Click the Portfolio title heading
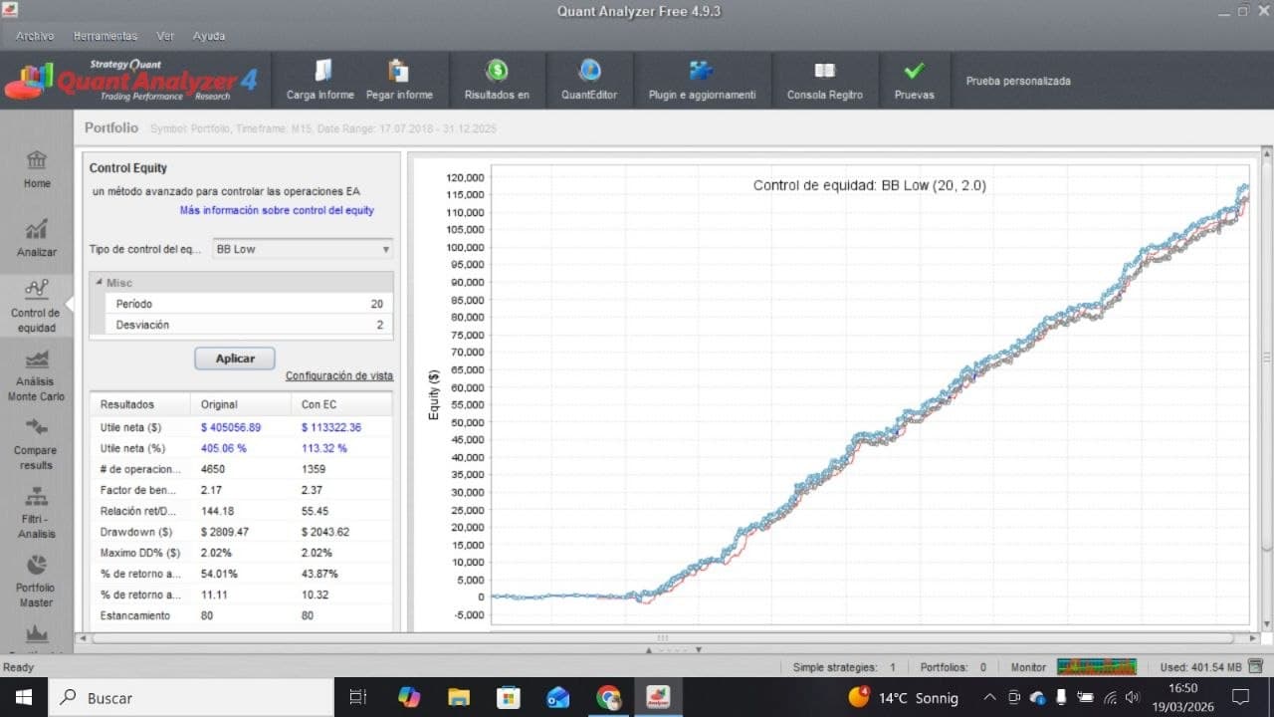This screenshot has height=717, width=1274. tap(111, 127)
